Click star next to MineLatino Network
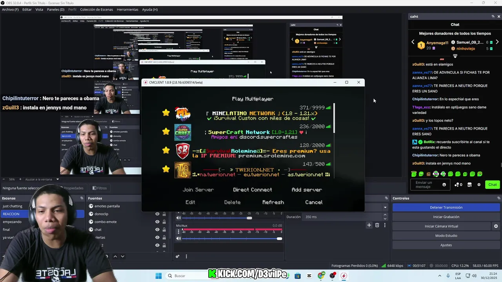The image size is (502, 282). (166, 113)
